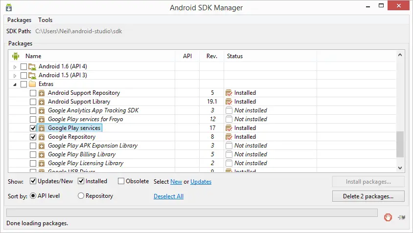Viewport: 413px width, 233px height.
Task: Check Google Play services for Froyo checkbox
Action: tap(33, 119)
